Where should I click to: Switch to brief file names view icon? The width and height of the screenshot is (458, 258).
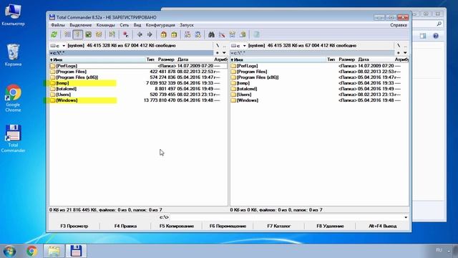coord(67,34)
